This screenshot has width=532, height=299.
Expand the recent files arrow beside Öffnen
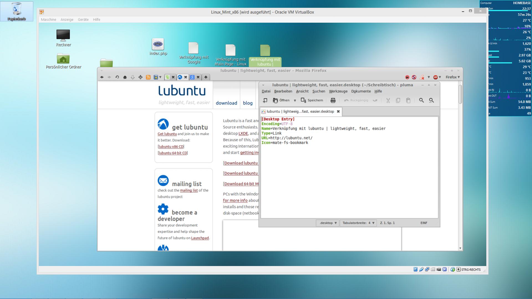coord(295,101)
